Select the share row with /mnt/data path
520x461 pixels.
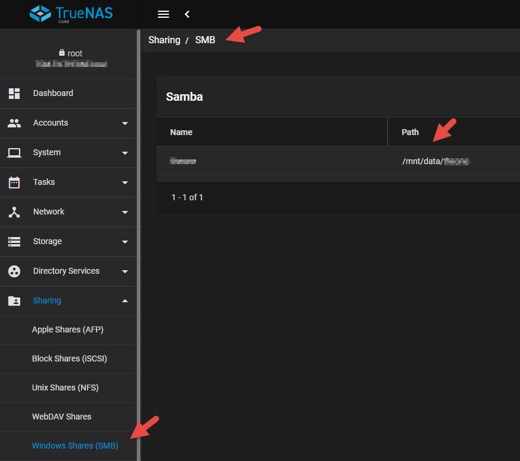click(338, 161)
